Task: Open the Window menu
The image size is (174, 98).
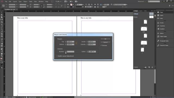Action: (x=41, y=2)
